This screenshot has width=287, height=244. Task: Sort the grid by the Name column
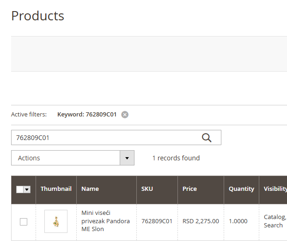tap(90, 189)
